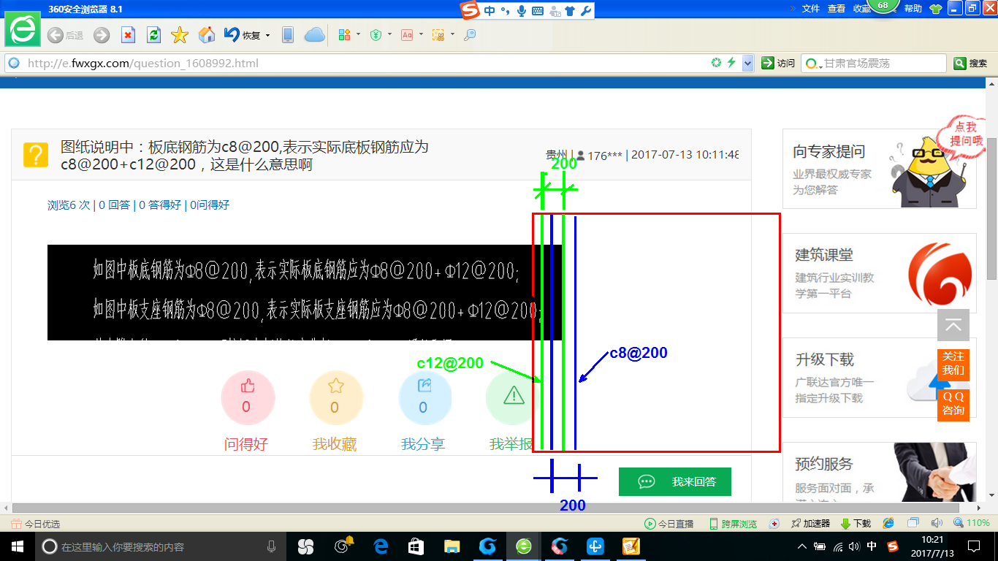
Task: Click the magnifier find tool icon
Action: click(x=470, y=35)
